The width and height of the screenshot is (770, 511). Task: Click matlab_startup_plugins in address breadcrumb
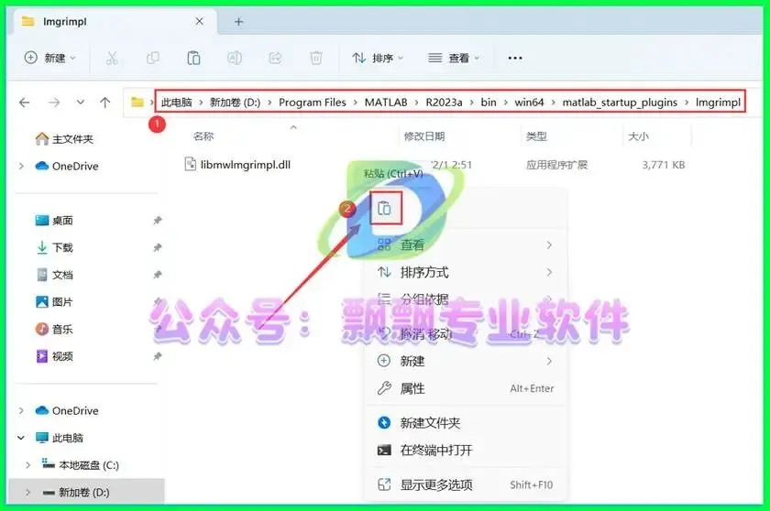[620, 102]
